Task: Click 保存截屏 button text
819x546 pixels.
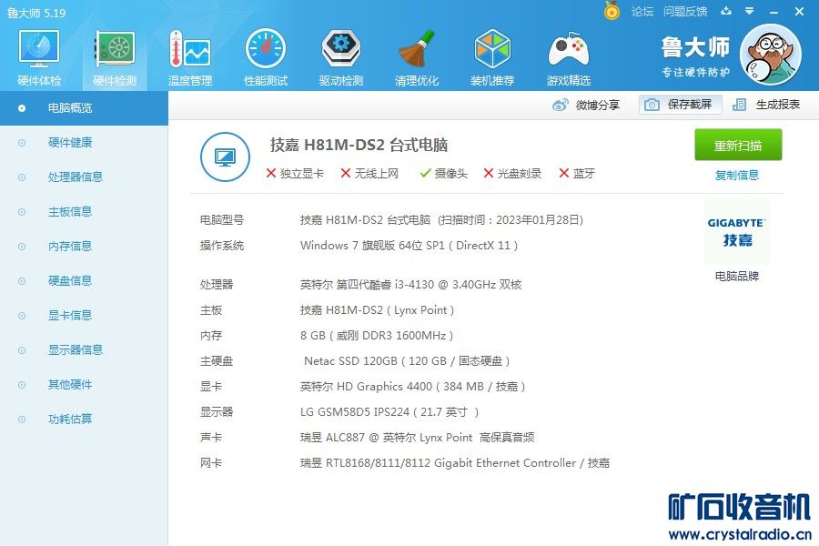Action: (690, 105)
